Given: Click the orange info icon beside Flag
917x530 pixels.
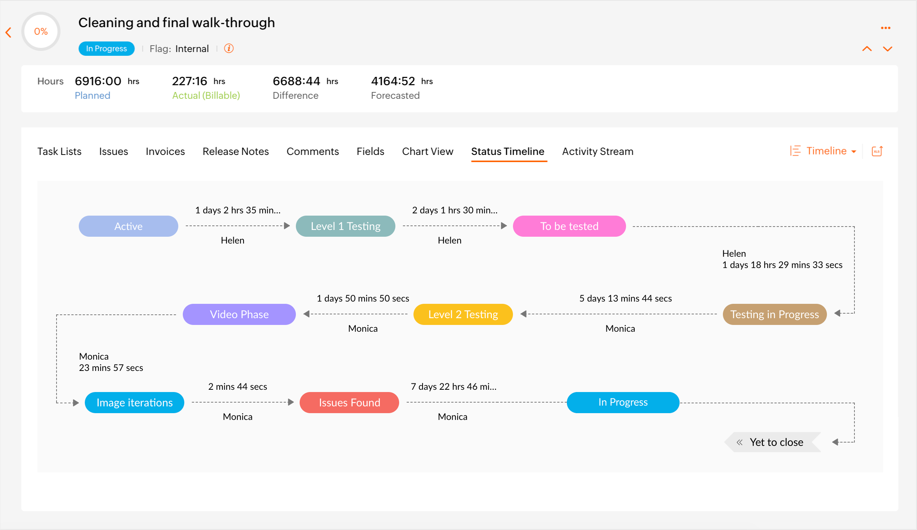Looking at the screenshot, I should click(229, 48).
